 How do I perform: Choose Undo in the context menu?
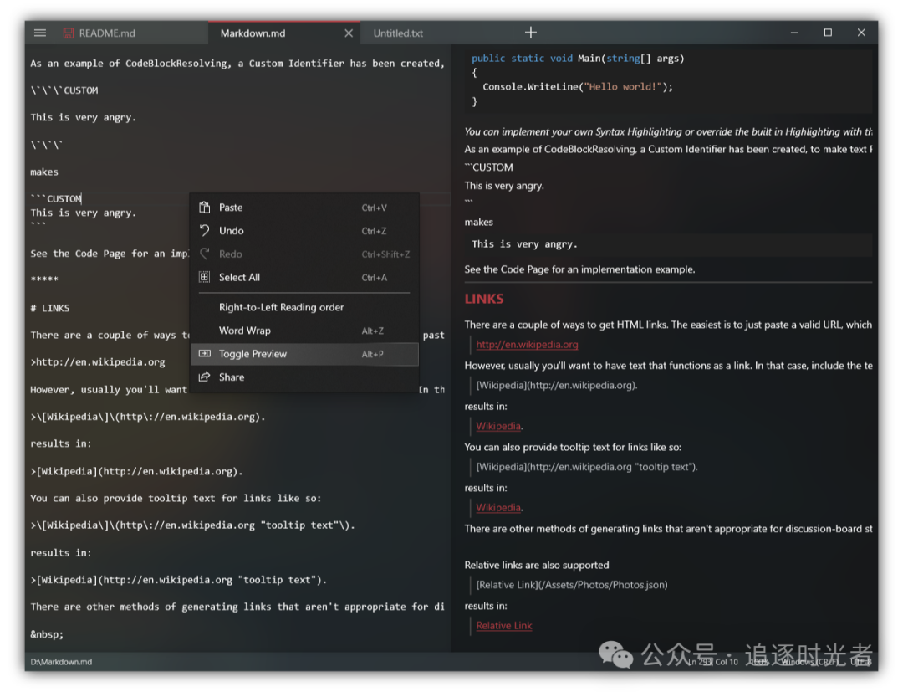(x=304, y=230)
